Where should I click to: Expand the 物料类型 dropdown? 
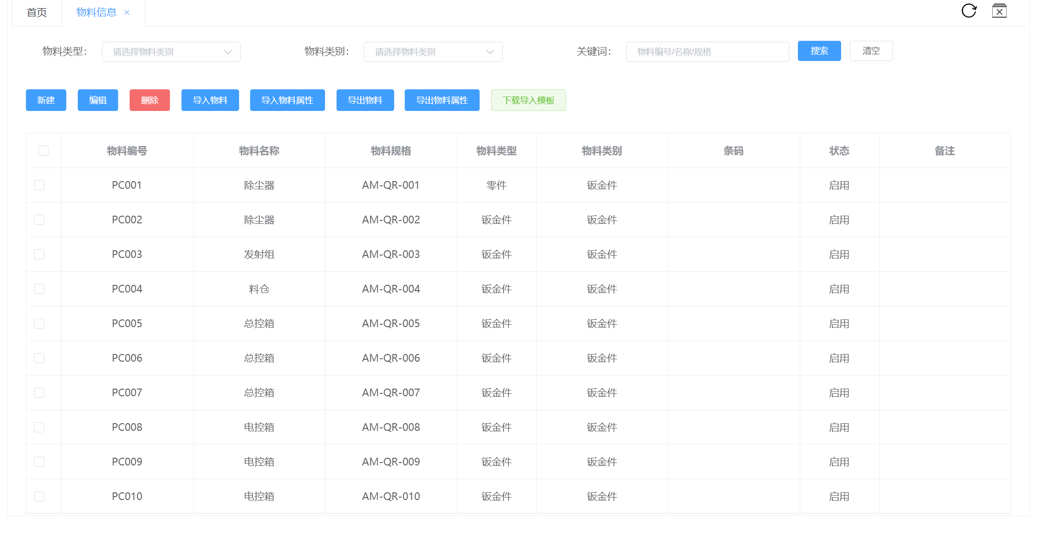[171, 52]
